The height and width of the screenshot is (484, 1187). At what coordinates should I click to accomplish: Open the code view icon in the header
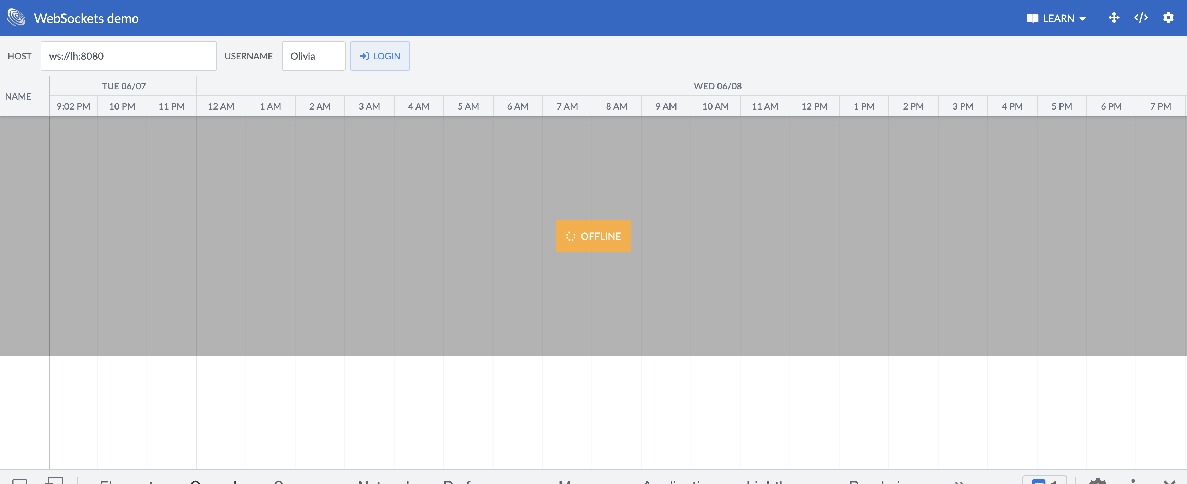(1141, 18)
